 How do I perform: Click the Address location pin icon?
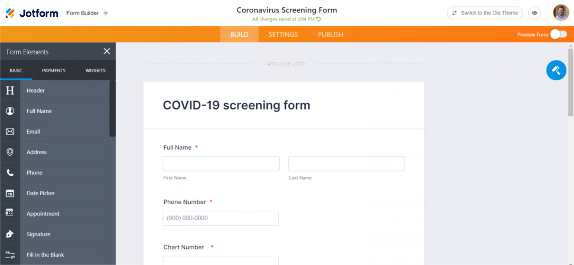tap(10, 152)
